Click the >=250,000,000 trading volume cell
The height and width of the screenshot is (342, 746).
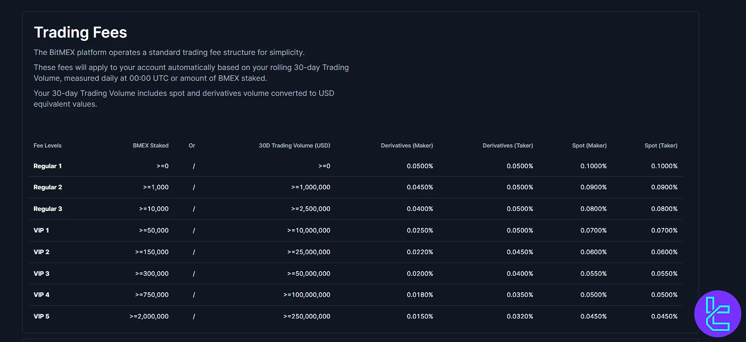307,316
